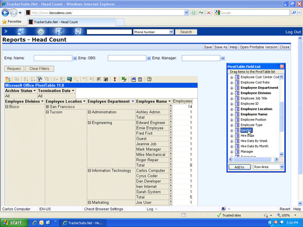This screenshot has height=227, width=303.
Task: Click the Add to button in Field List
Action: tap(239, 167)
